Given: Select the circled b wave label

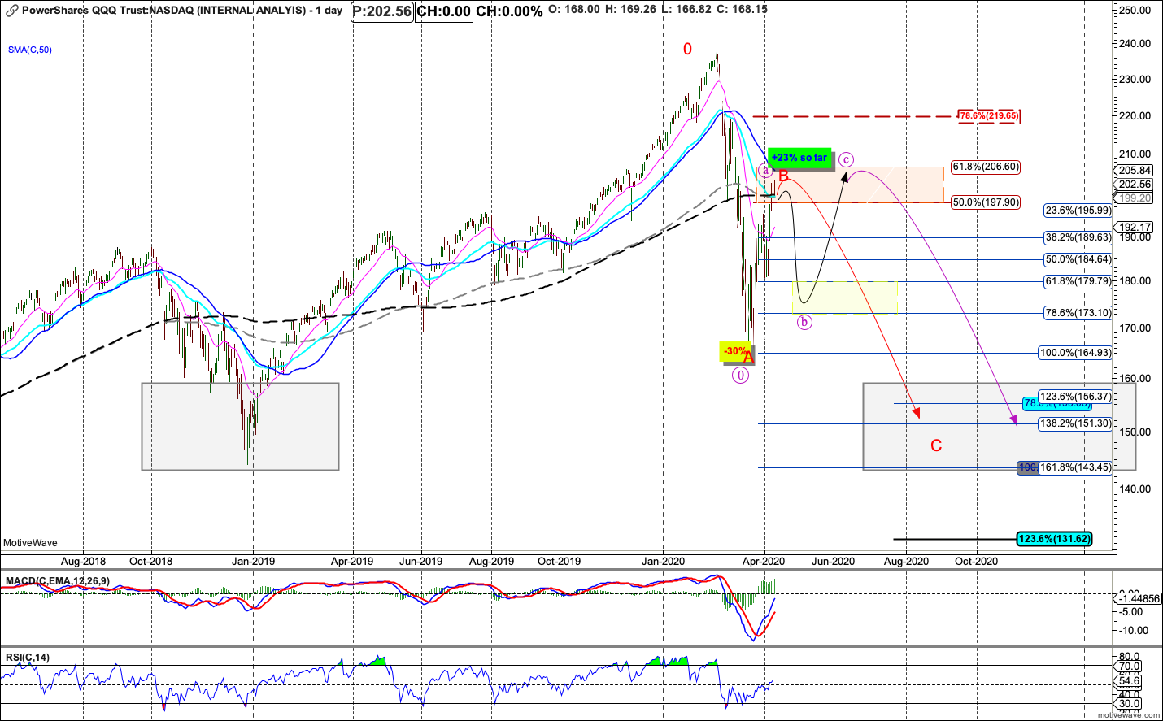Looking at the screenshot, I should (804, 322).
